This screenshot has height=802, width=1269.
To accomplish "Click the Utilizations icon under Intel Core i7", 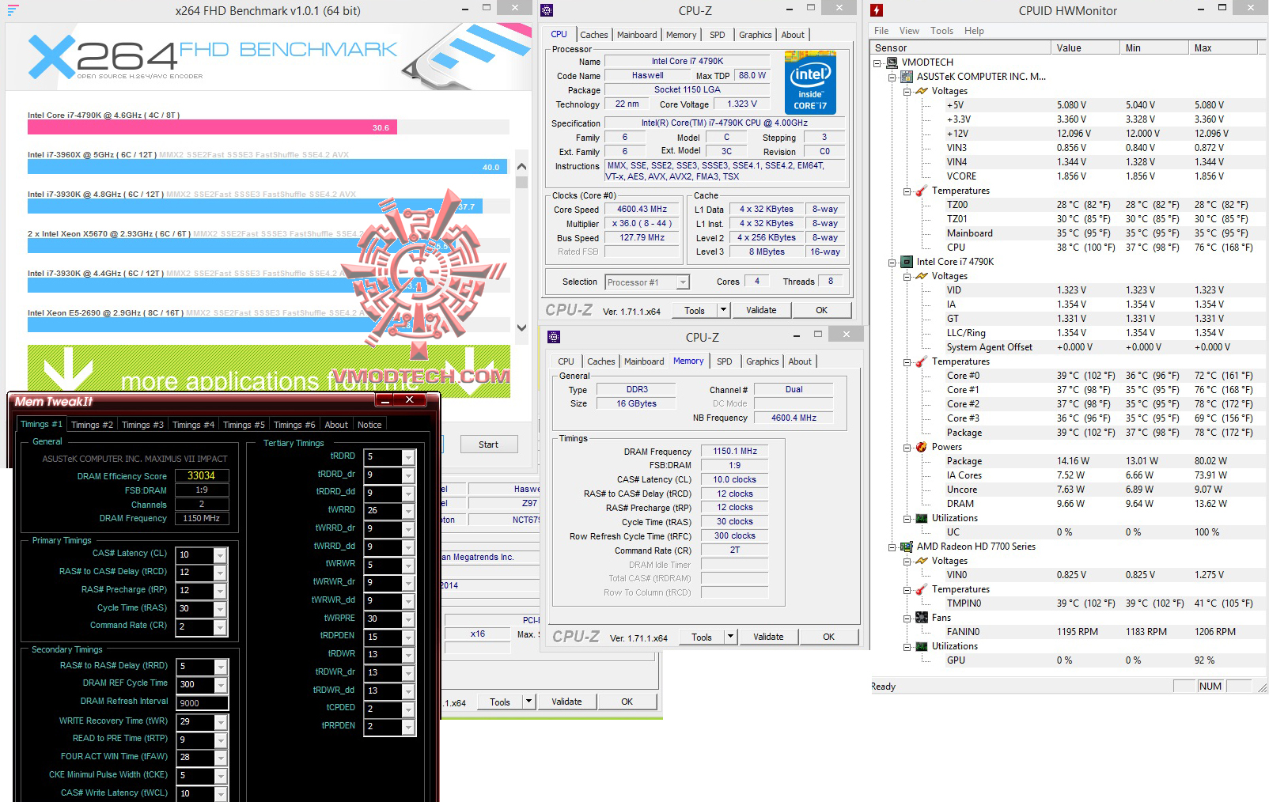I will click(x=921, y=518).
